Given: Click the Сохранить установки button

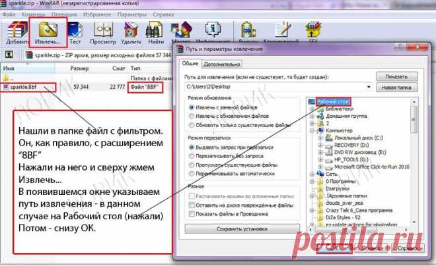Looking at the screenshot, I should pos(242,229).
